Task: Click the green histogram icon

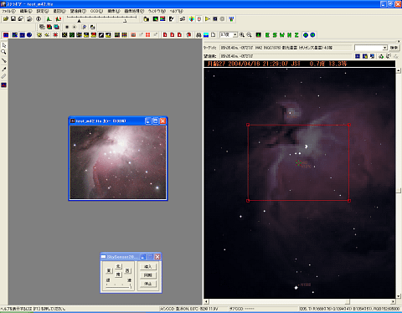Action: [x=49, y=18]
